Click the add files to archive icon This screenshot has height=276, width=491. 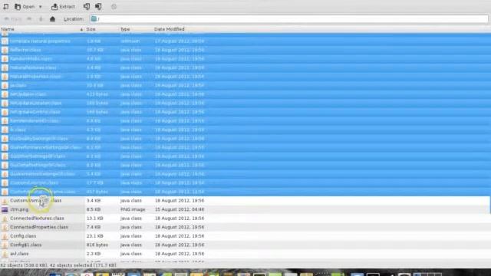point(87,6)
